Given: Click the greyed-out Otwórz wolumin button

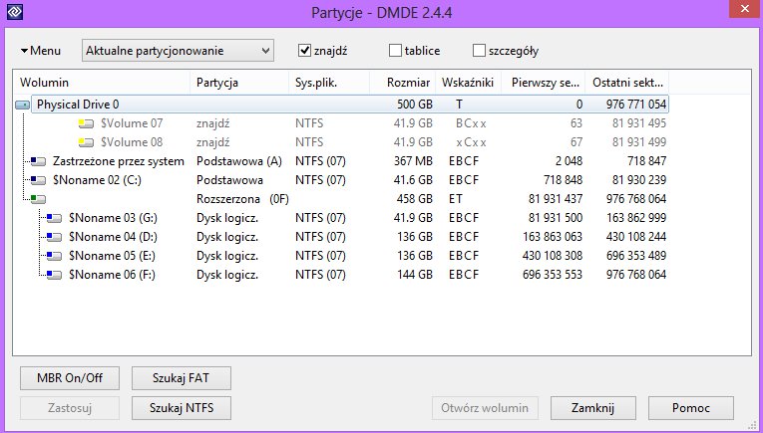Looking at the screenshot, I should [x=485, y=408].
